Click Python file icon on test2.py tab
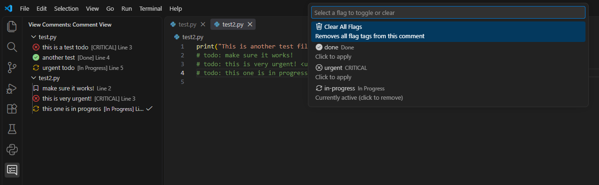 (x=217, y=24)
